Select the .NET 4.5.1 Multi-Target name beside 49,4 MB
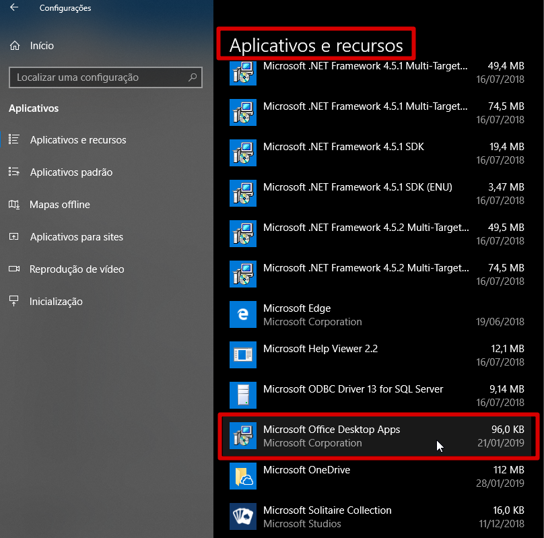Viewport: 544px width, 538px height. tap(366, 66)
